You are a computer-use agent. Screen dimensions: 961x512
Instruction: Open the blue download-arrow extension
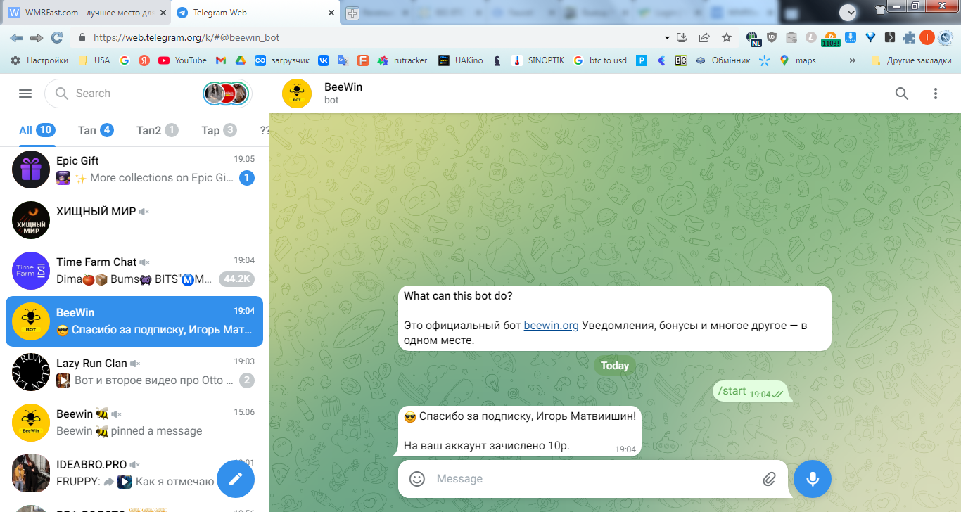851,37
